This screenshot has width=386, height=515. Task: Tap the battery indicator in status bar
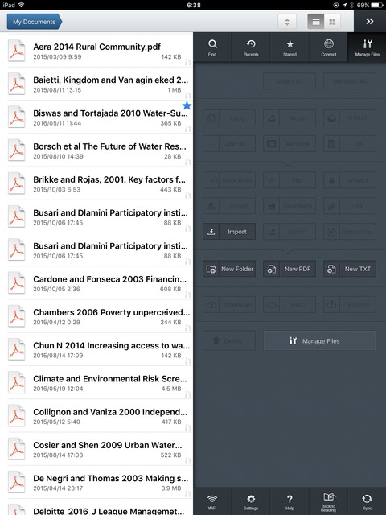377,5
